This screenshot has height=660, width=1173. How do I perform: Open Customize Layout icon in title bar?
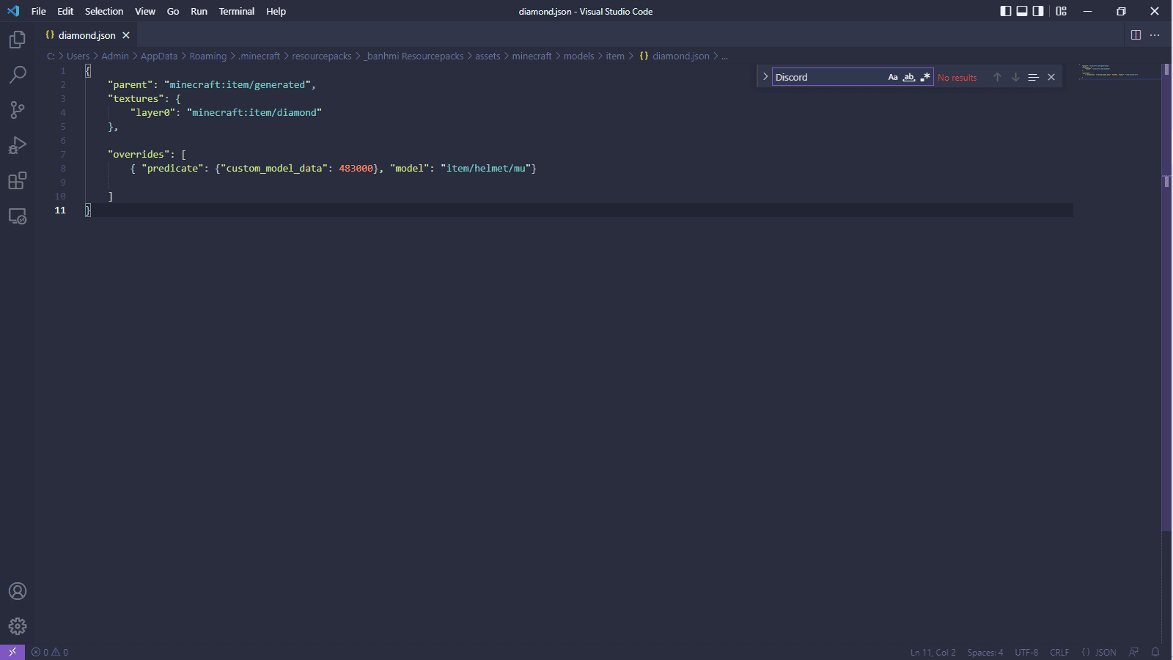point(1061,11)
